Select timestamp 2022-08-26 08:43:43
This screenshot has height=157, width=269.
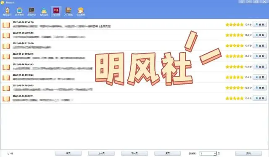tap(23, 64)
